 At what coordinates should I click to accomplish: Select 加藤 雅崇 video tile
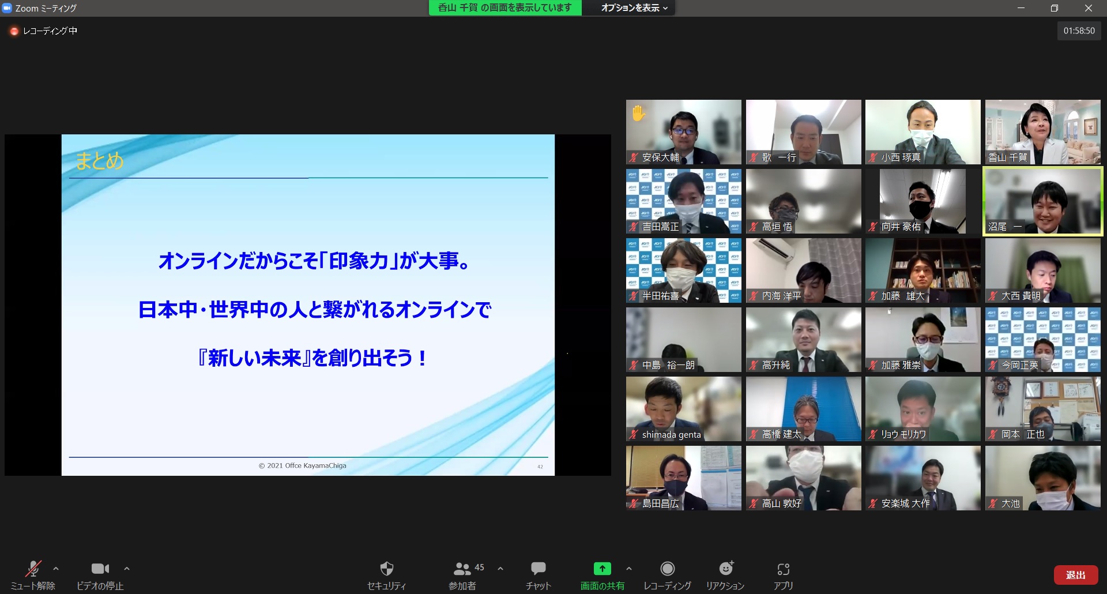[x=923, y=340]
